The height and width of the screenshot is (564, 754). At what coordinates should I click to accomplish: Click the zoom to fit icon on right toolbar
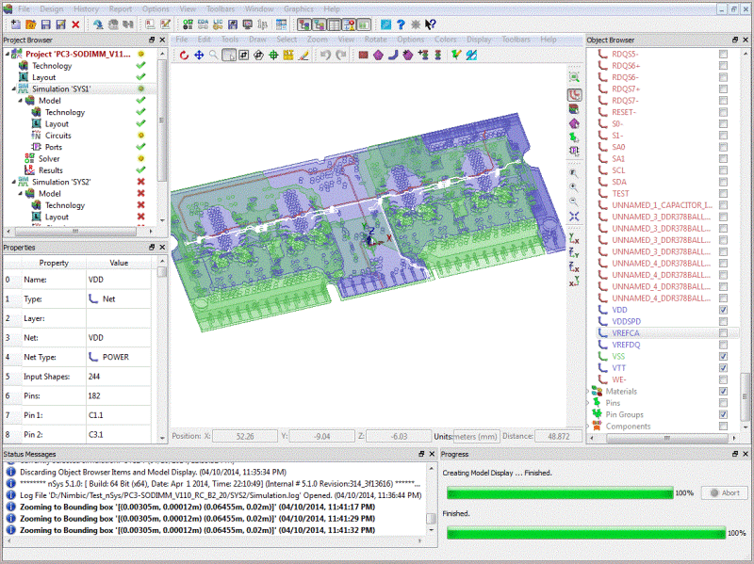pyautogui.click(x=574, y=77)
